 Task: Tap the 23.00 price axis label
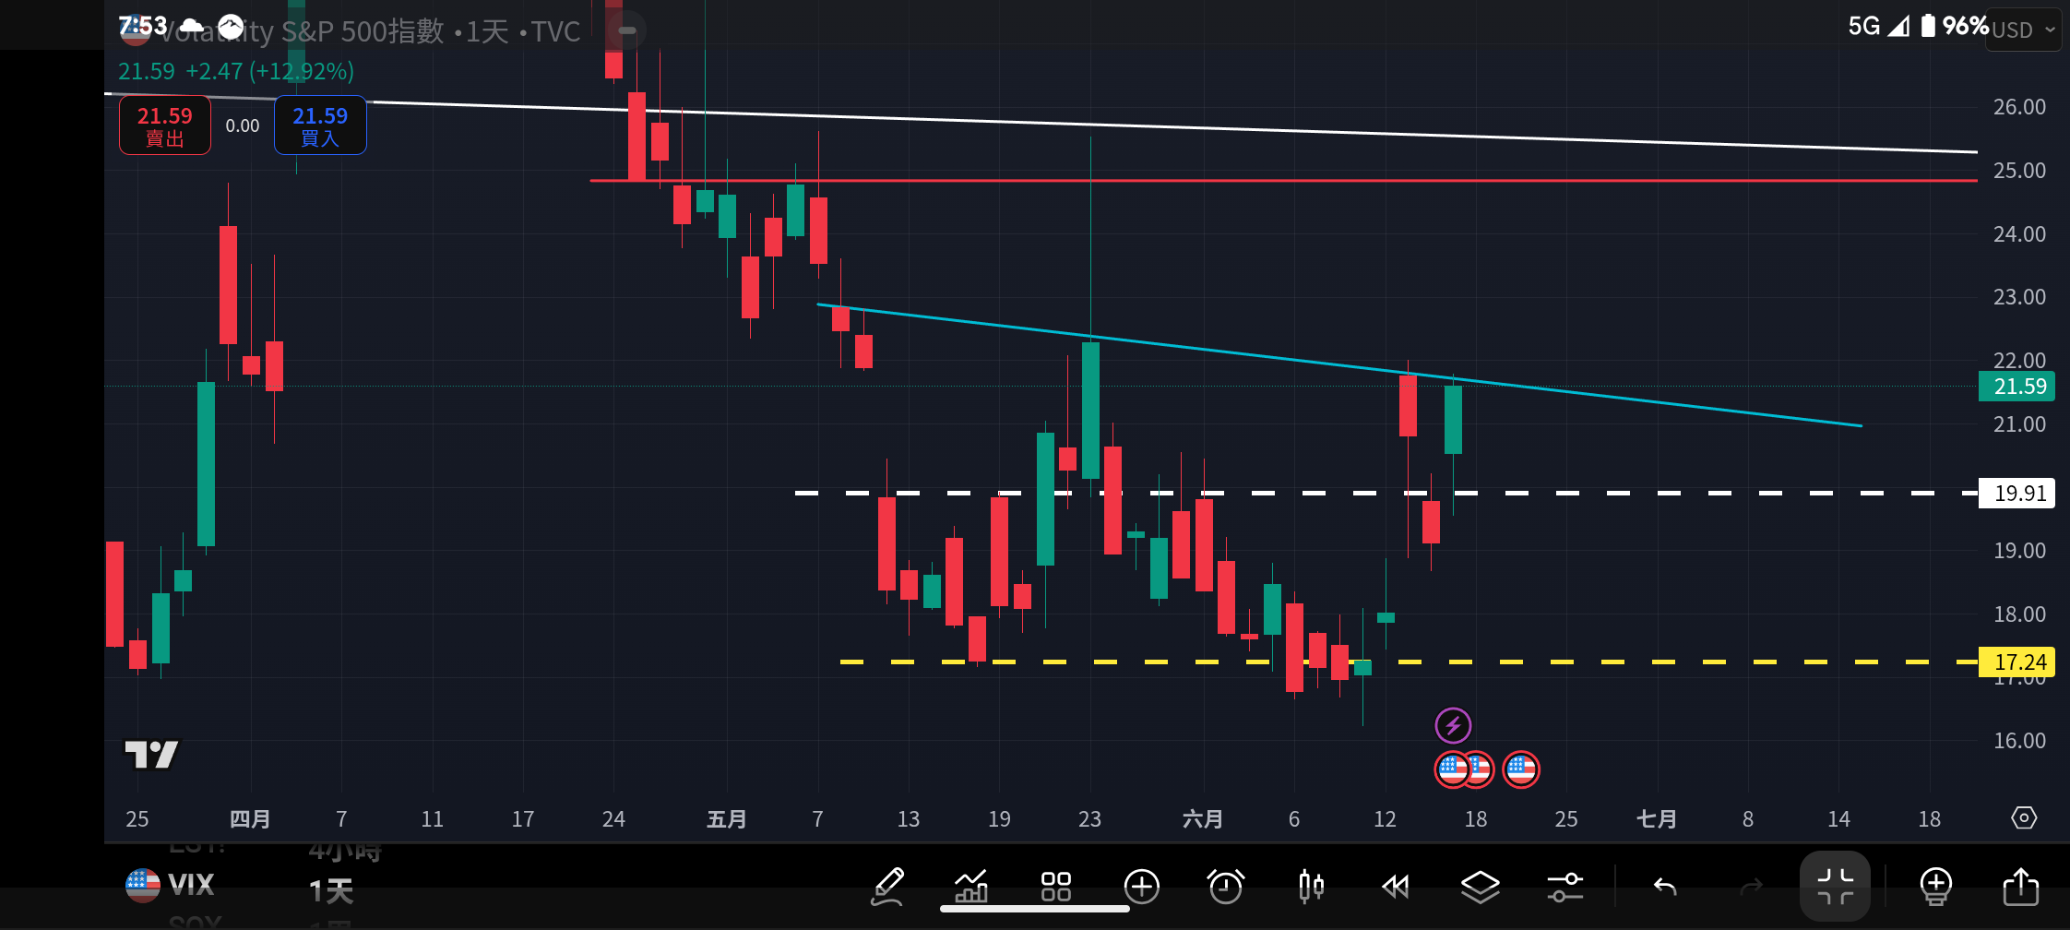[2019, 297]
